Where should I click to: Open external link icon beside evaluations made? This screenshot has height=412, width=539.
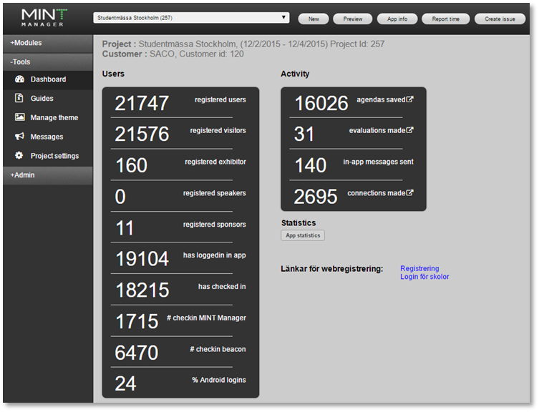coord(409,130)
